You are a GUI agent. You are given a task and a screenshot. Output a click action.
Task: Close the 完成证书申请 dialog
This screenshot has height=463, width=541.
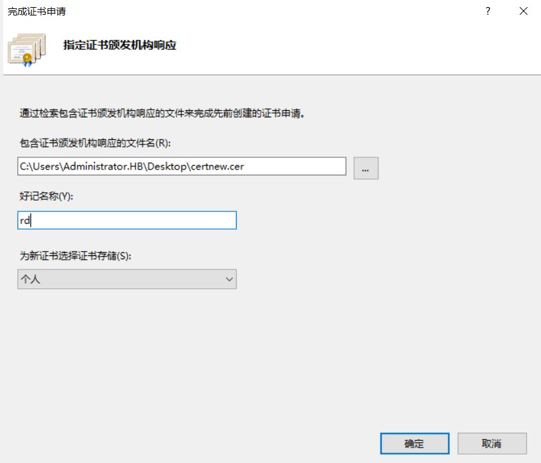(x=524, y=11)
